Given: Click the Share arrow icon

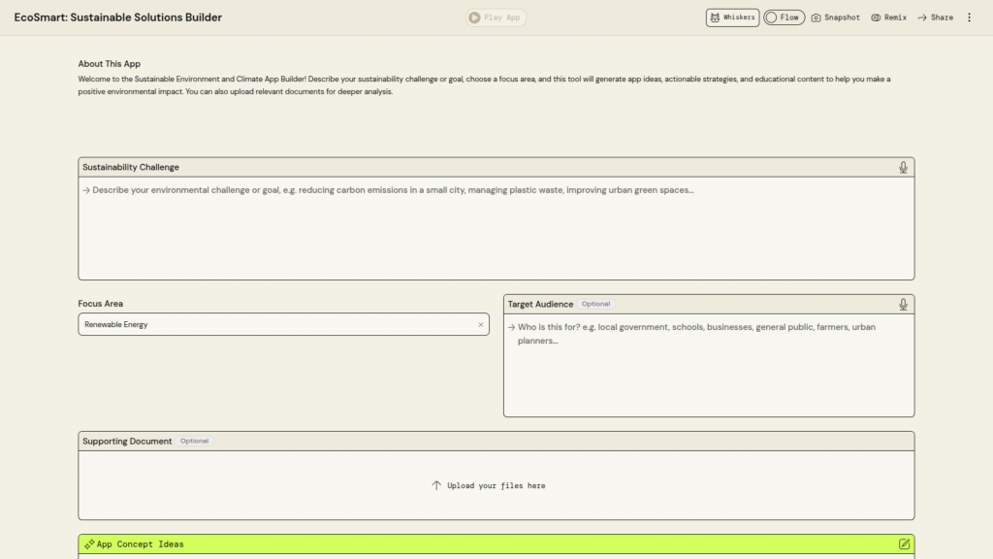Looking at the screenshot, I should click(922, 17).
